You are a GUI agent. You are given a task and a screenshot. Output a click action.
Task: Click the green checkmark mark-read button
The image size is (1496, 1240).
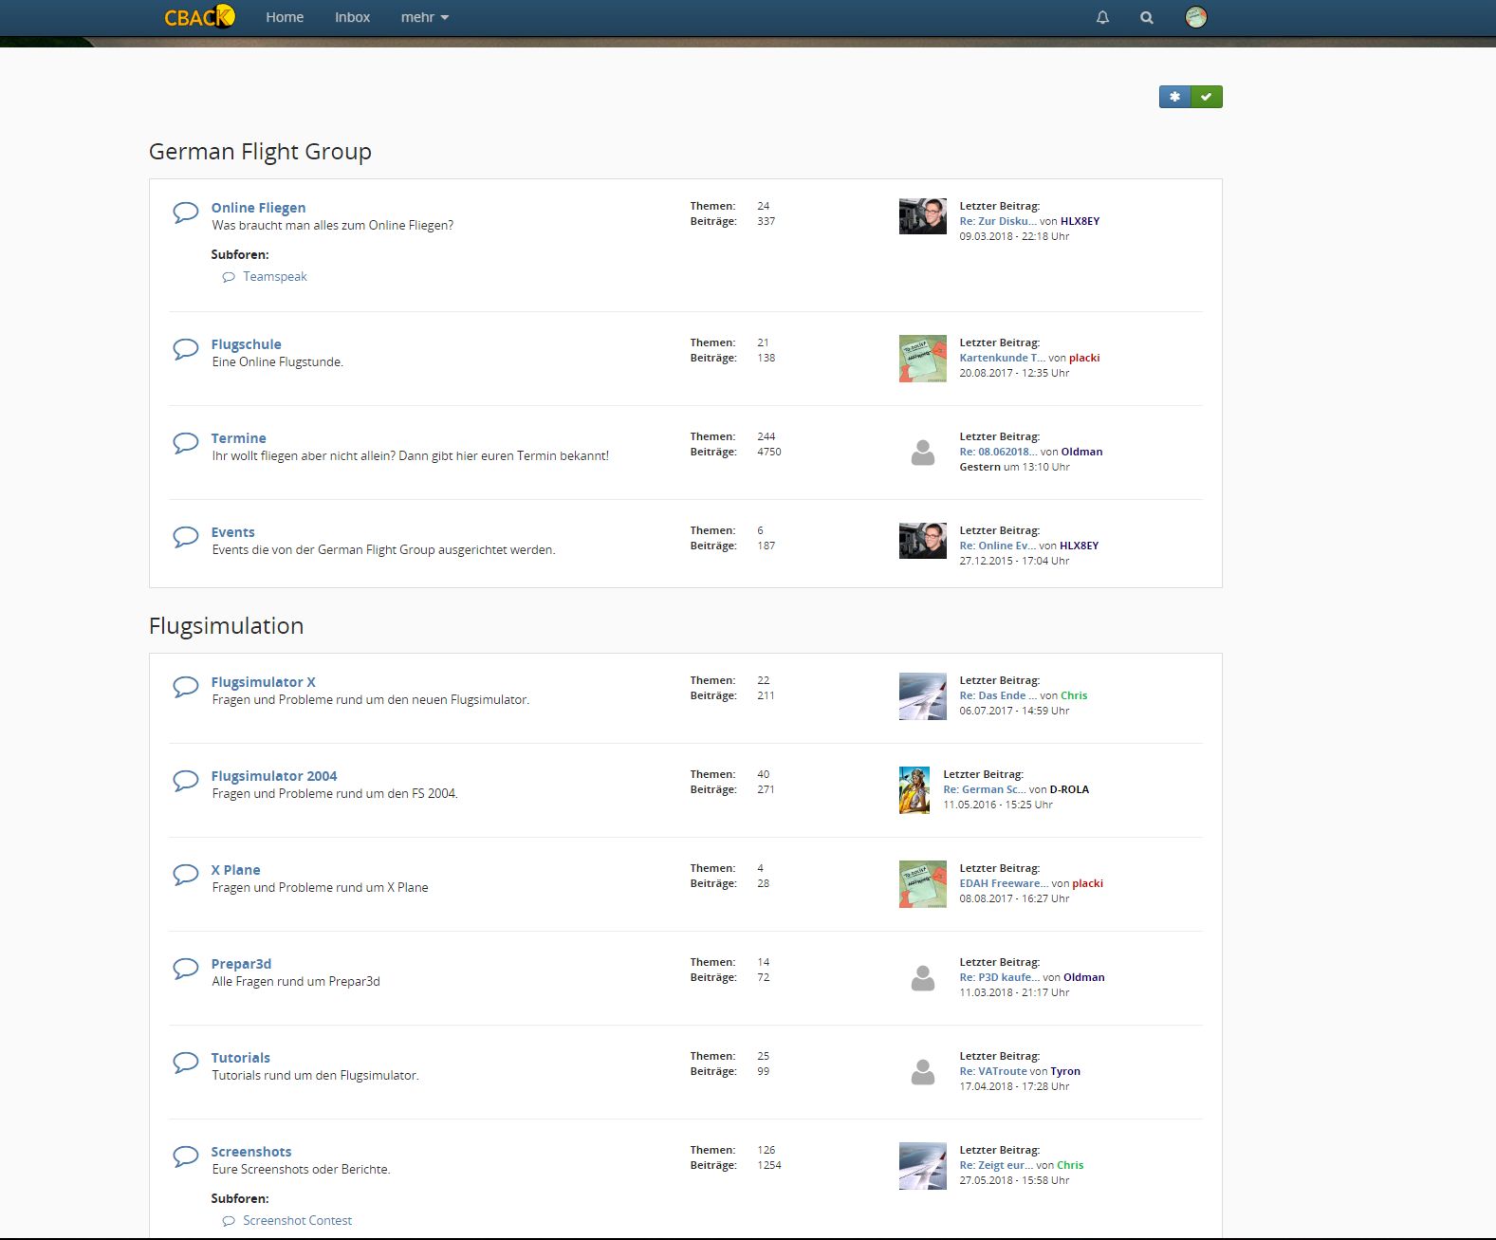click(1207, 97)
